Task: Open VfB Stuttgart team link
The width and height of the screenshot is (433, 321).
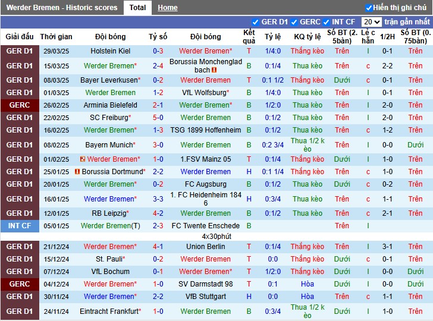Action: [x=205, y=296]
